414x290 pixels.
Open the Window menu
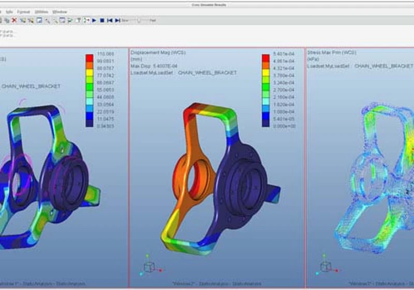(60, 12)
